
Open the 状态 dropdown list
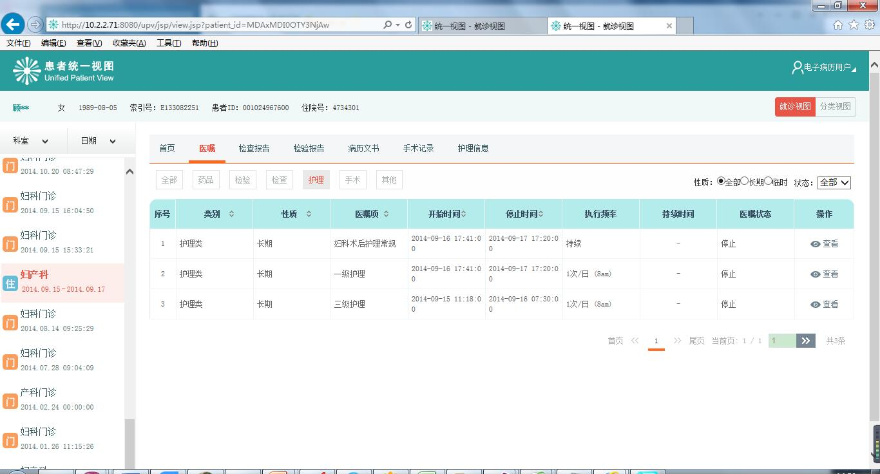[x=834, y=183]
